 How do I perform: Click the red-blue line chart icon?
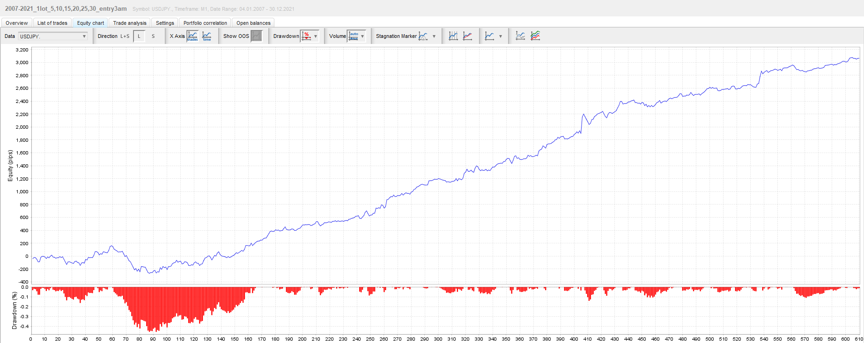pyautogui.click(x=467, y=36)
